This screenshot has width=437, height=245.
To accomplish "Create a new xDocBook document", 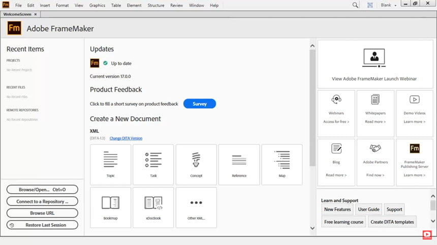I will coord(153,207).
